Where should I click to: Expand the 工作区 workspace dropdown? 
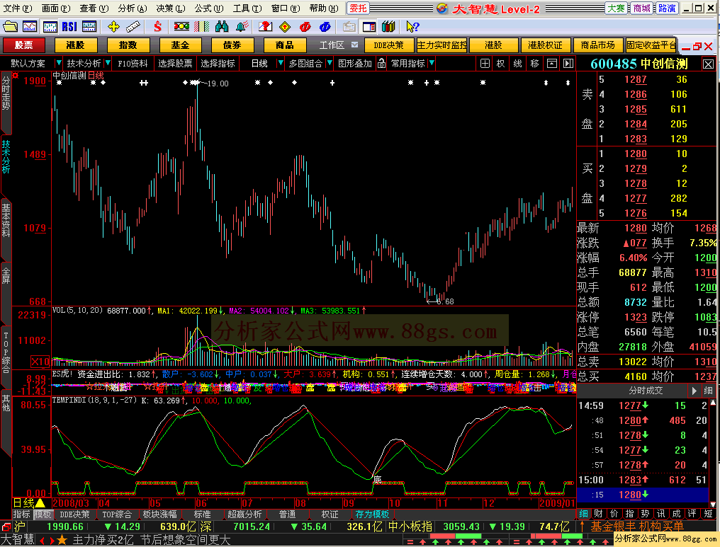(x=354, y=45)
